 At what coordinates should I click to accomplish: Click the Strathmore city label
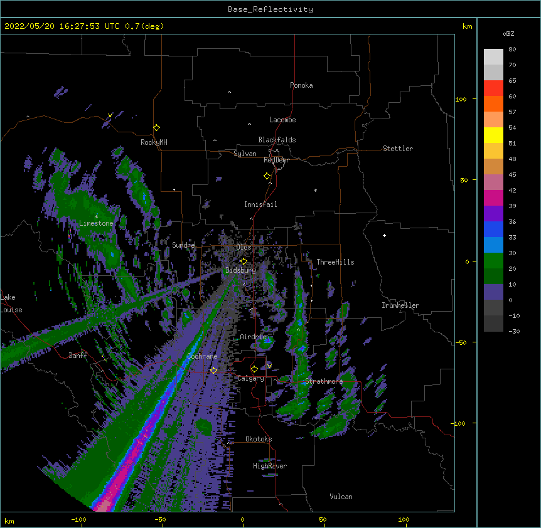(x=324, y=381)
